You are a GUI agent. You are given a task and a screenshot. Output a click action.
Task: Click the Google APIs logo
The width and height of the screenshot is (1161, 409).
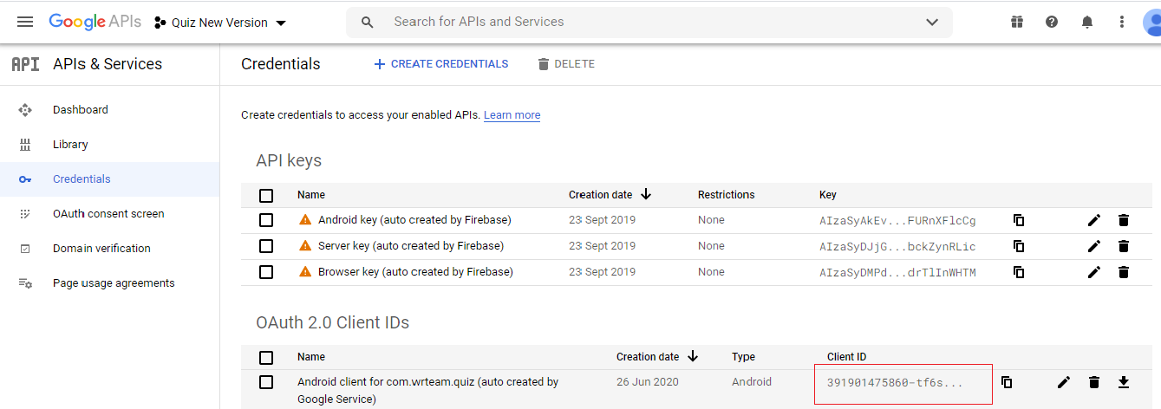95,22
